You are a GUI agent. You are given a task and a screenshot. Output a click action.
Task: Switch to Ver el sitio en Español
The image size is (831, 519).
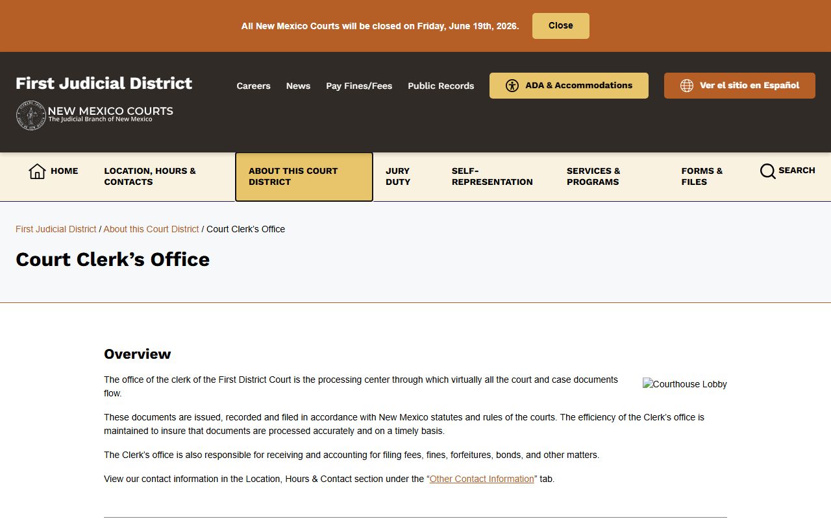pyautogui.click(x=739, y=86)
